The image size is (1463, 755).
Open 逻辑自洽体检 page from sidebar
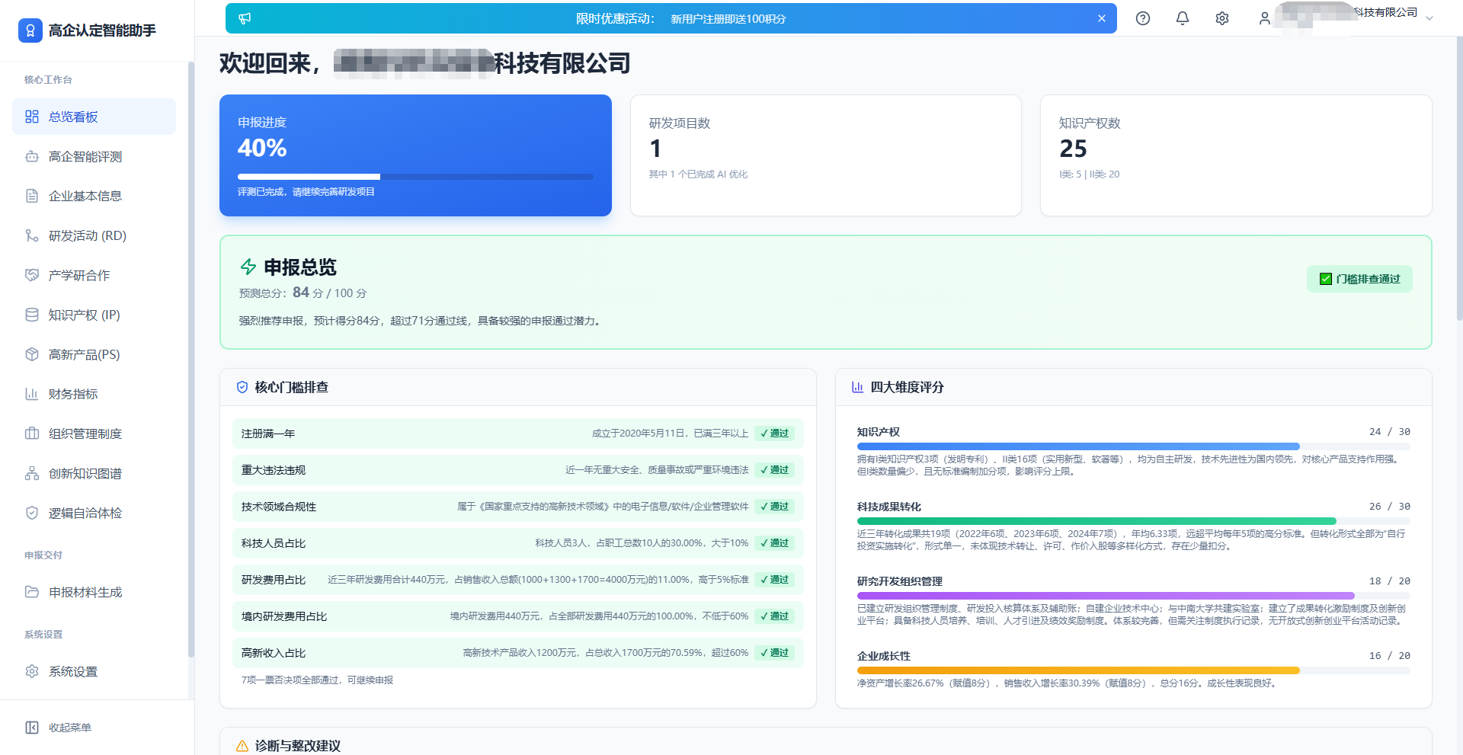94,513
